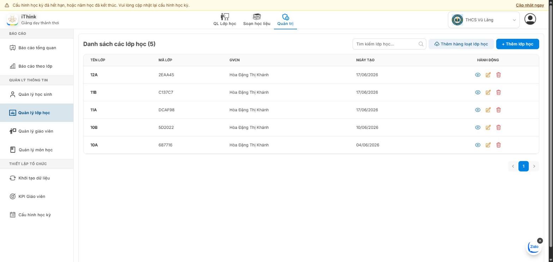Click the iThink logo icon

[12, 20]
